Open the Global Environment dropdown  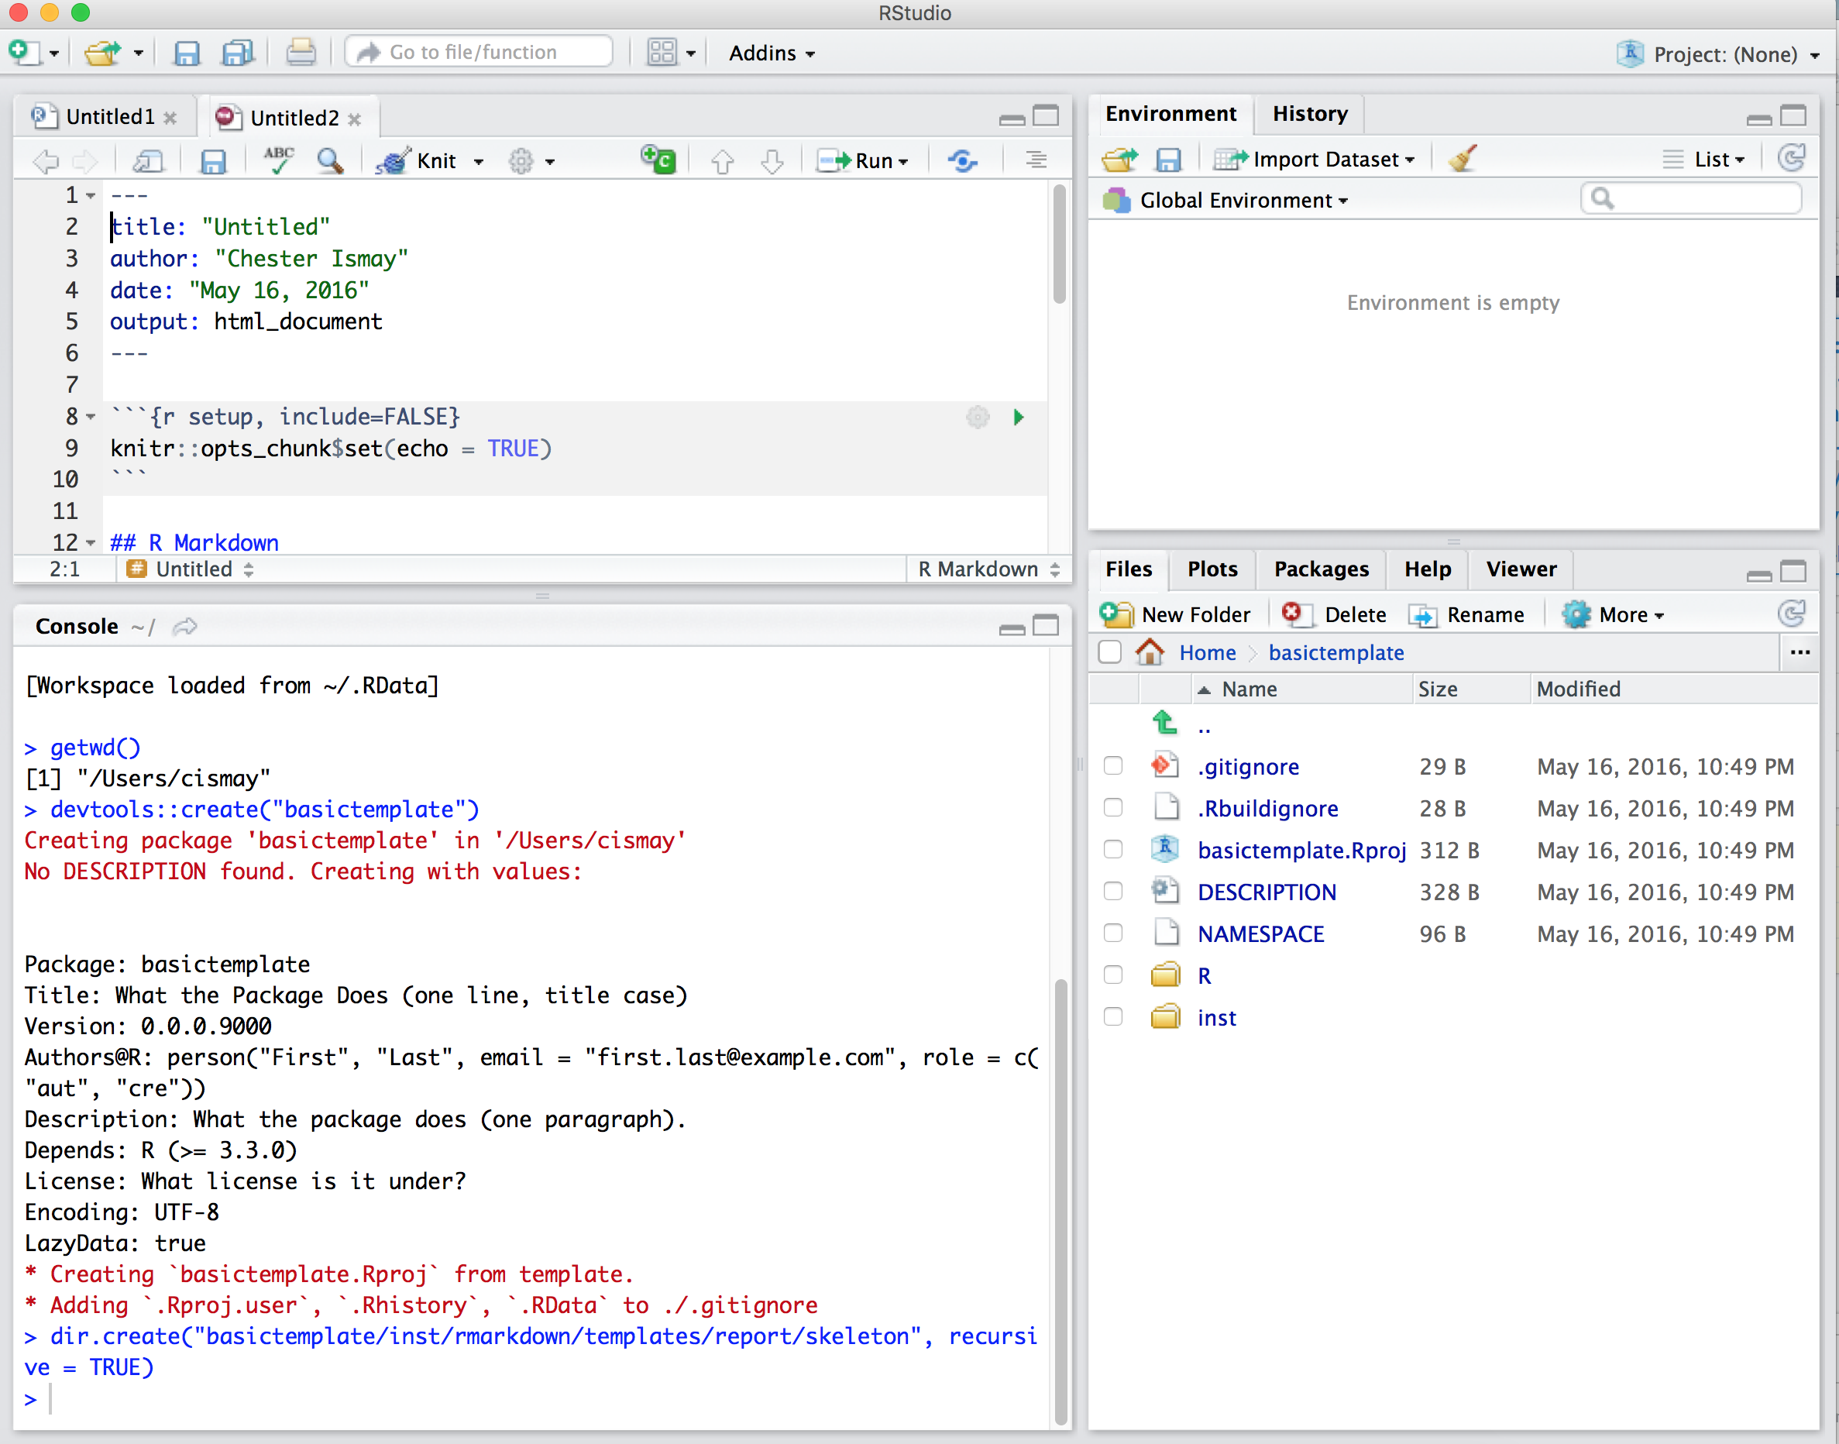click(1343, 201)
